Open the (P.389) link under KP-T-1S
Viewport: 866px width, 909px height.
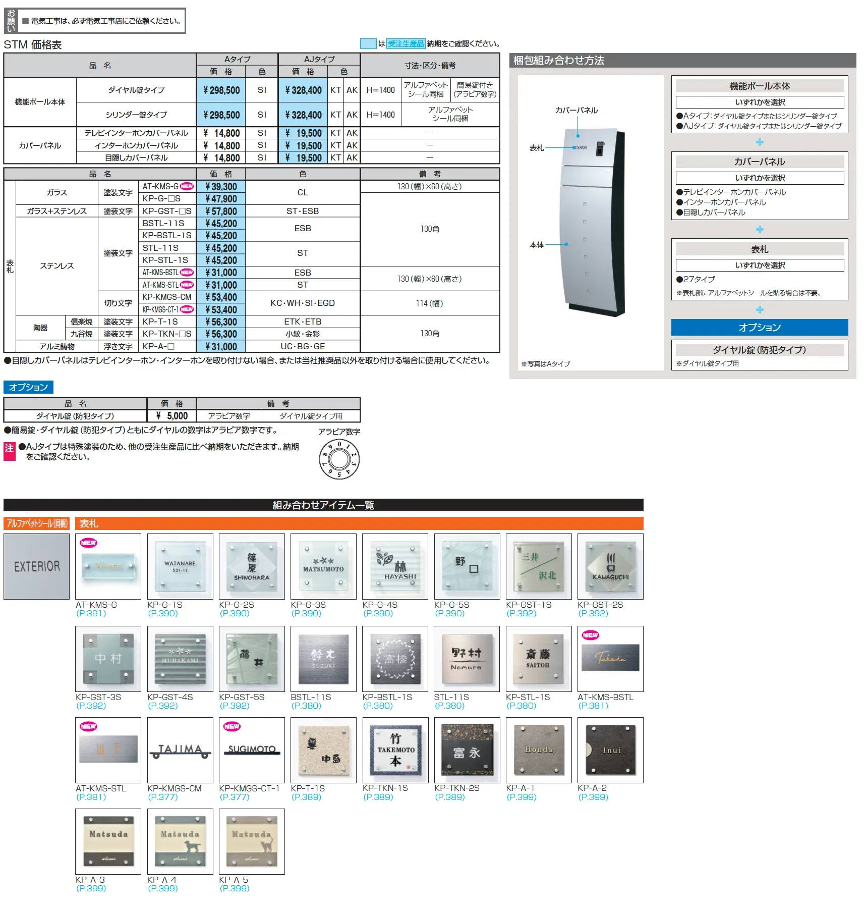pyautogui.click(x=306, y=797)
